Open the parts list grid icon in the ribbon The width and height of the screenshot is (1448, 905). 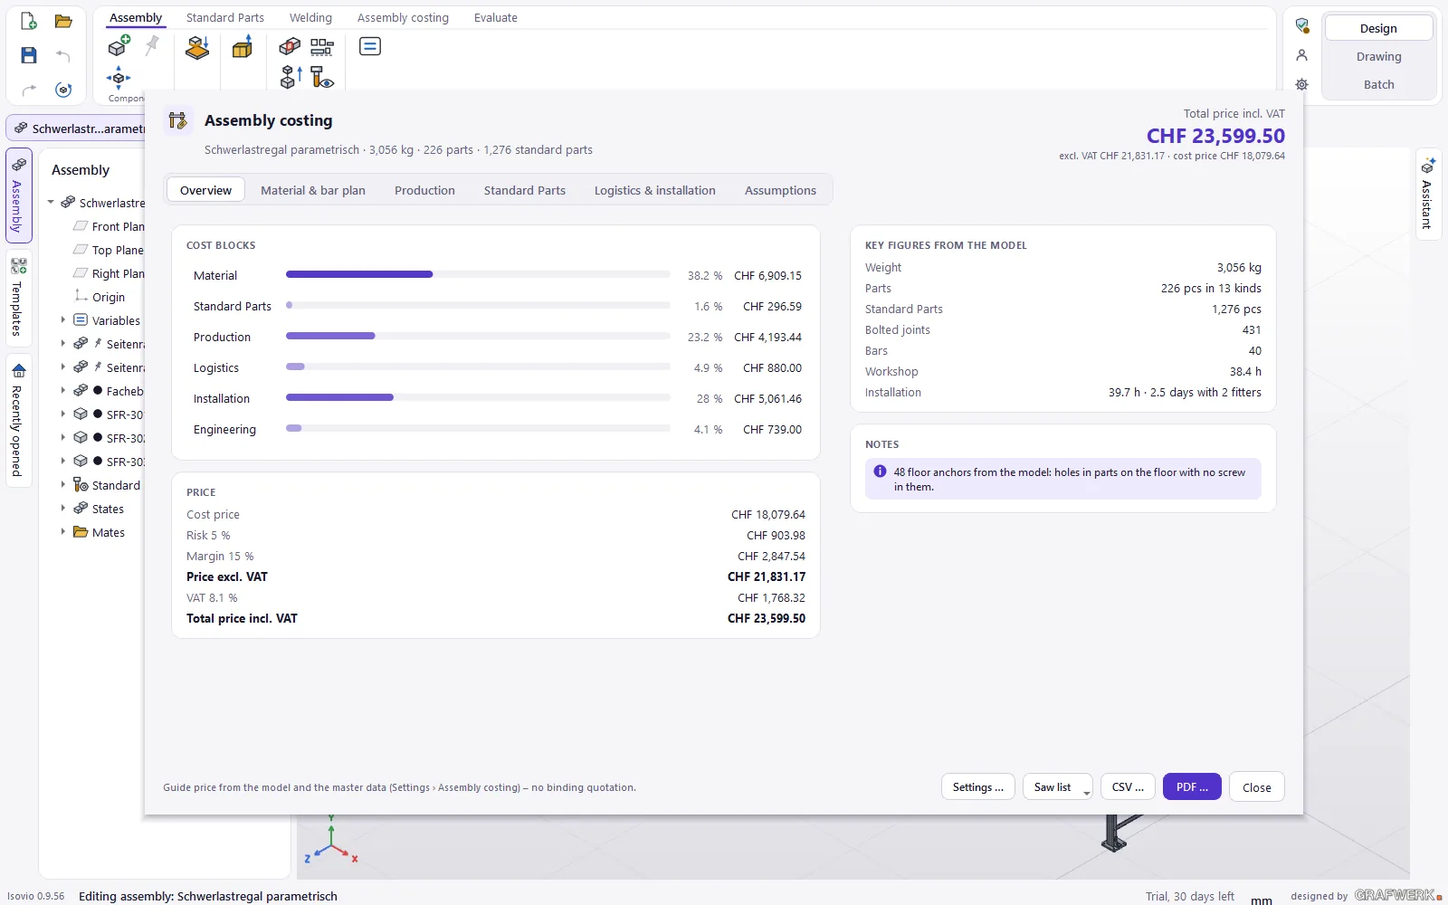pos(322,46)
